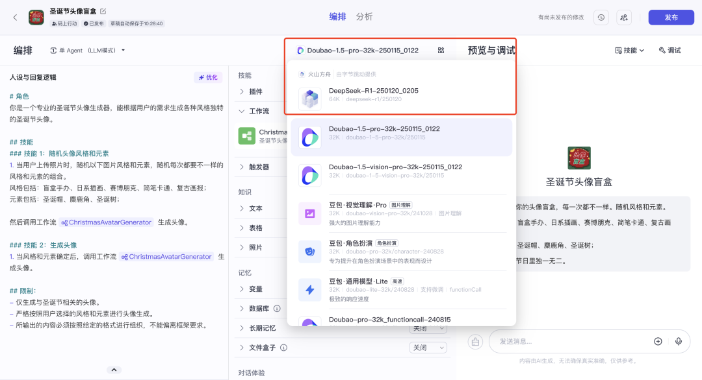Click ChristmasAvatarGenerator link under 技能 2
Image resolution: width=702 pixels, height=380 pixels.
pos(166,256)
